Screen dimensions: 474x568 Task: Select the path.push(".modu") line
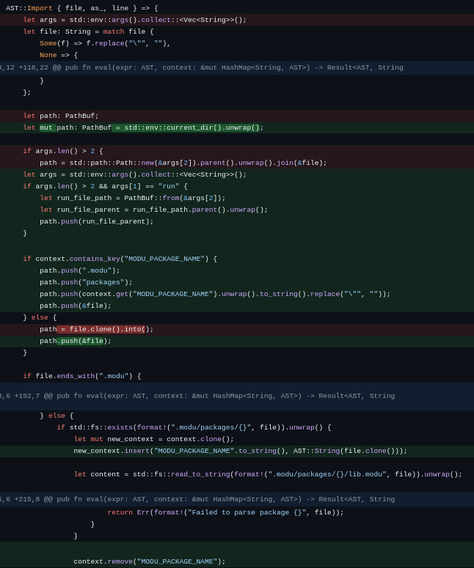79,270
